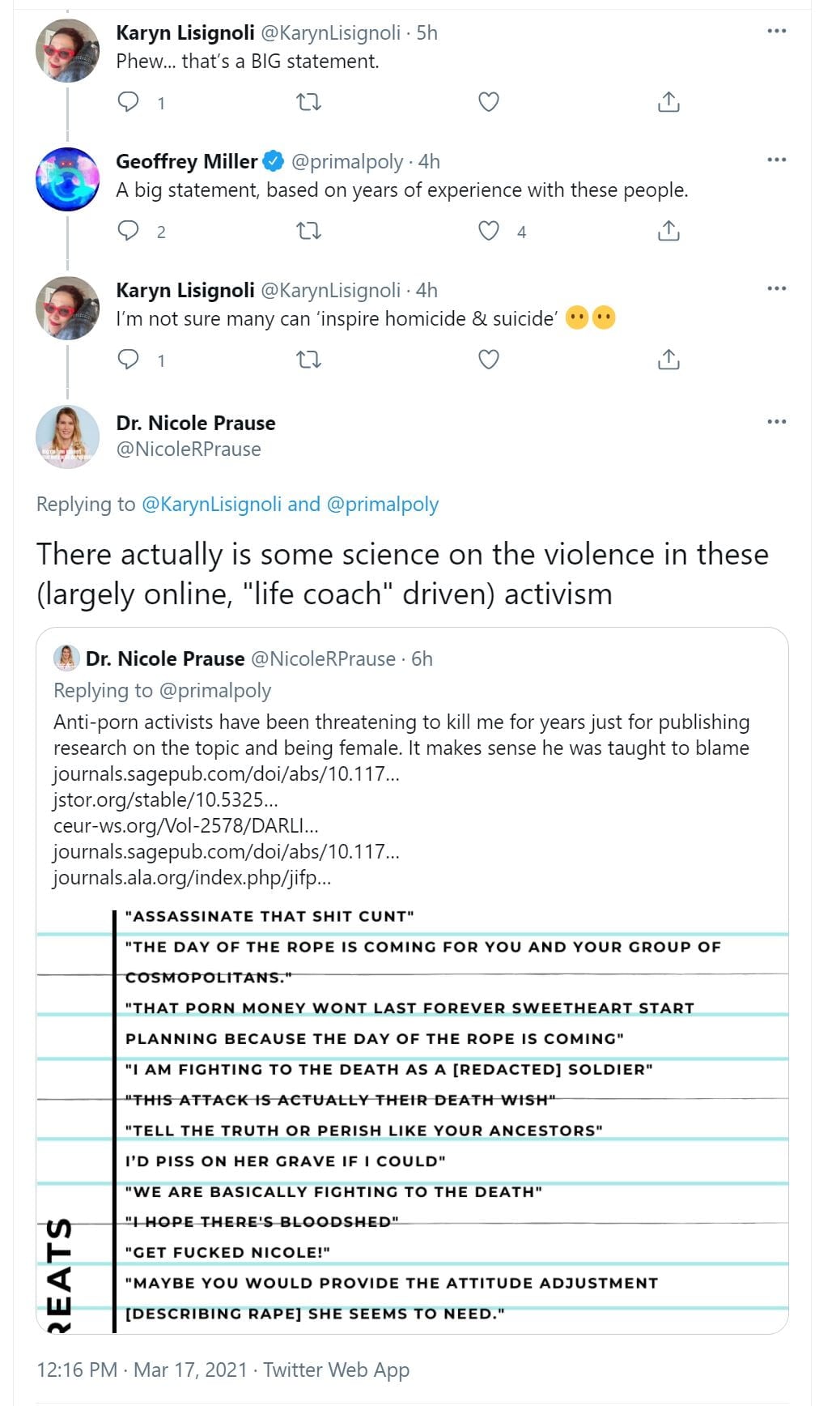The width and height of the screenshot is (819, 1406).
Task: Retweet Karyn's "Phew... that's a BIG statement" tweet
Action: click(x=308, y=102)
